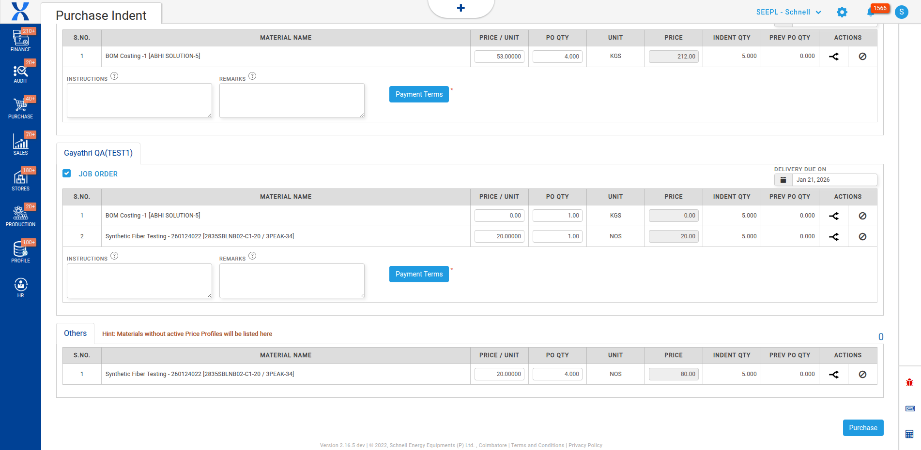
Task: Click the plus expander at top center
Action: tap(460, 8)
